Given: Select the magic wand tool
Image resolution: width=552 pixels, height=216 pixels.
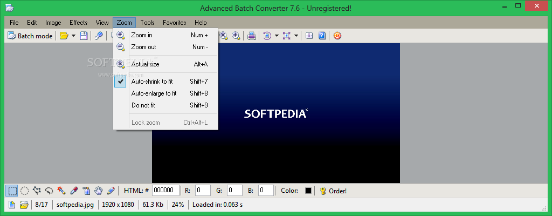Looking at the screenshot, I should tap(61, 191).
